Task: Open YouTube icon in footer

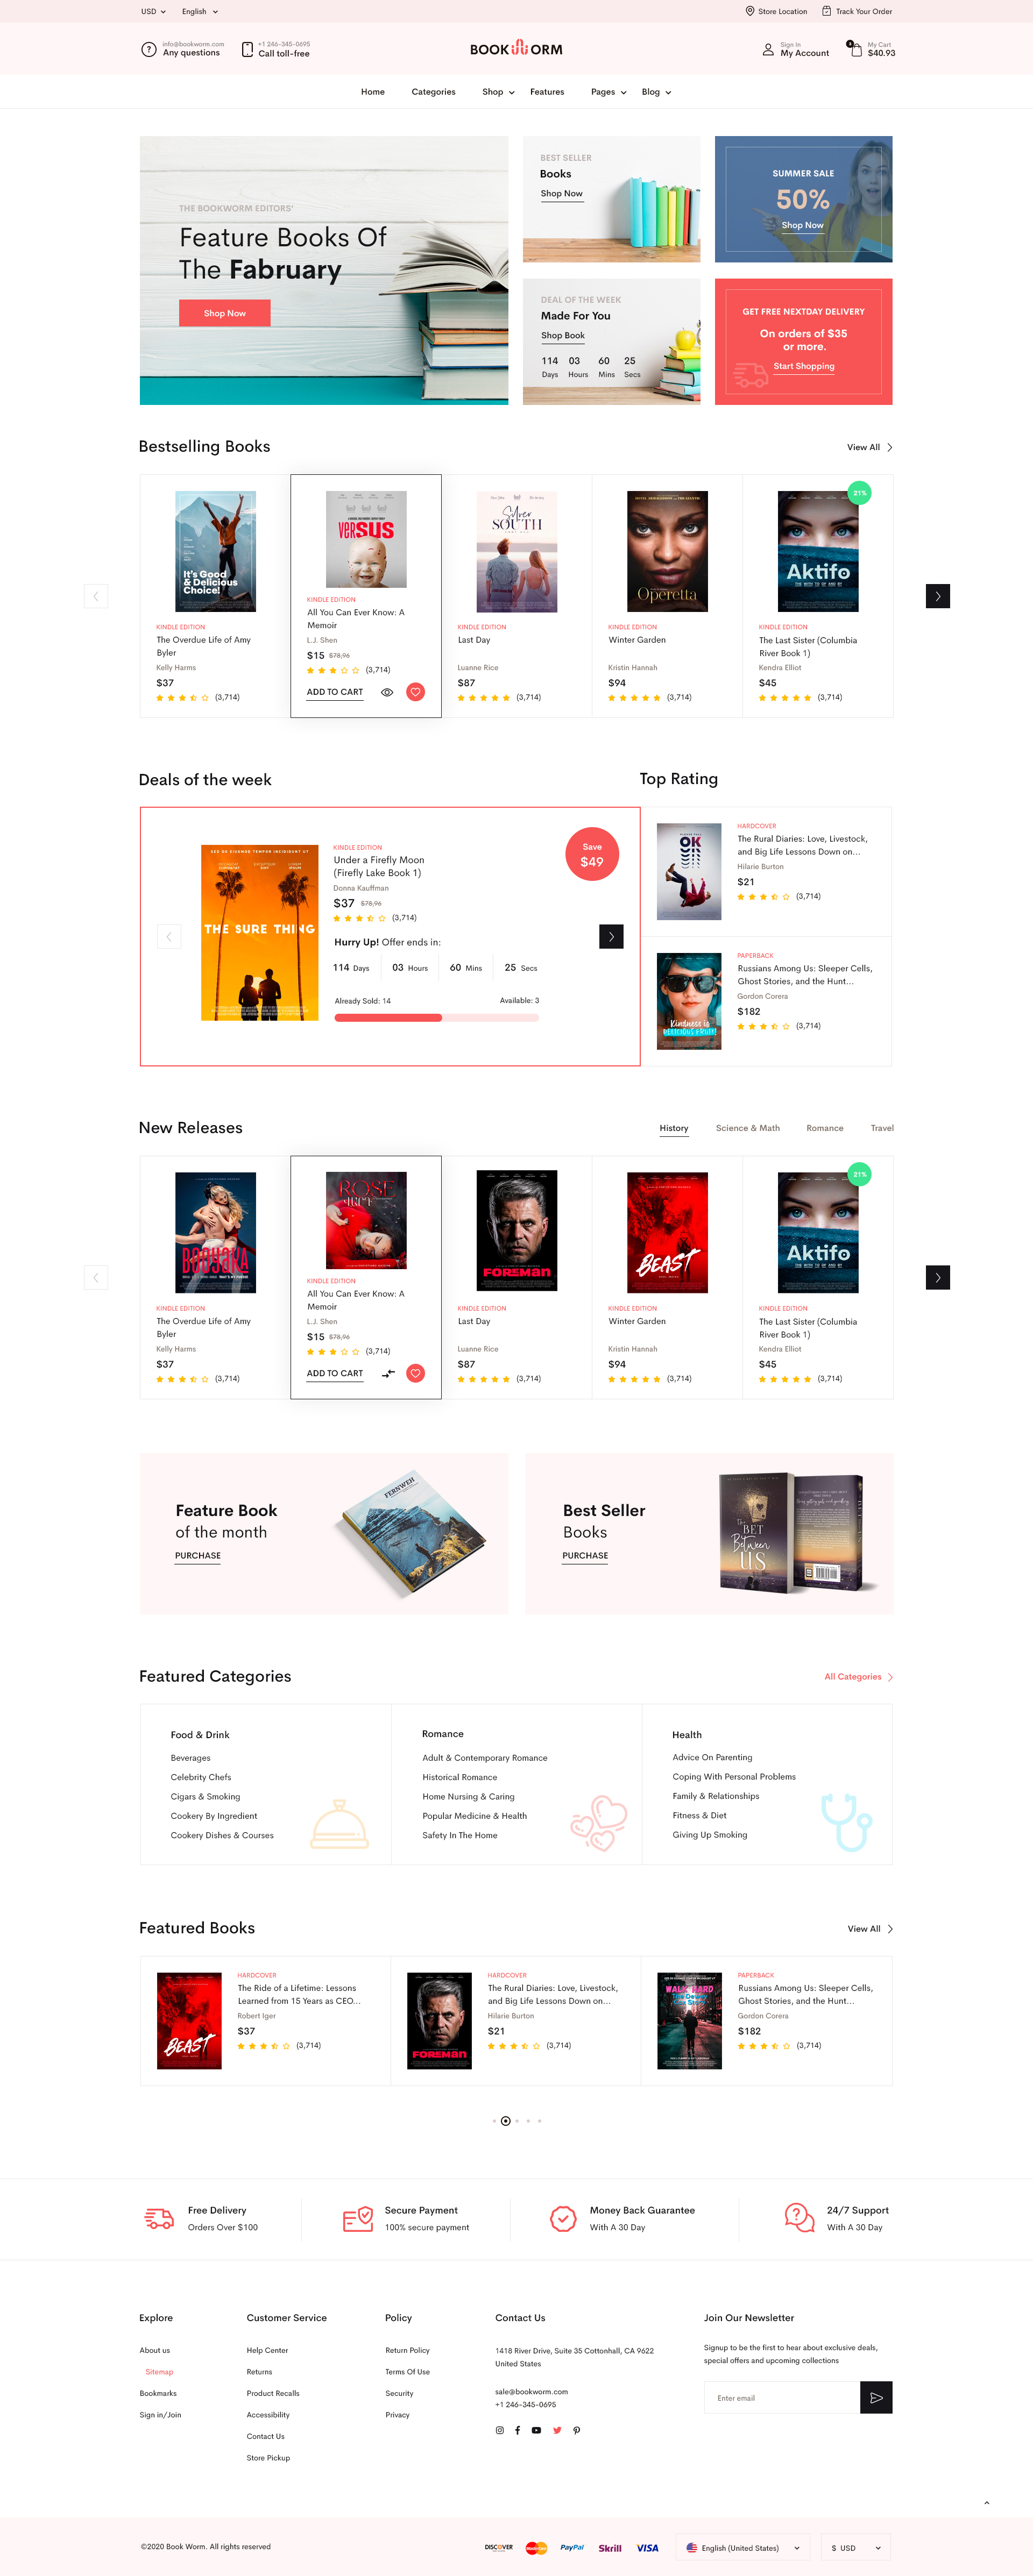Action: (x=537, y=2430)
